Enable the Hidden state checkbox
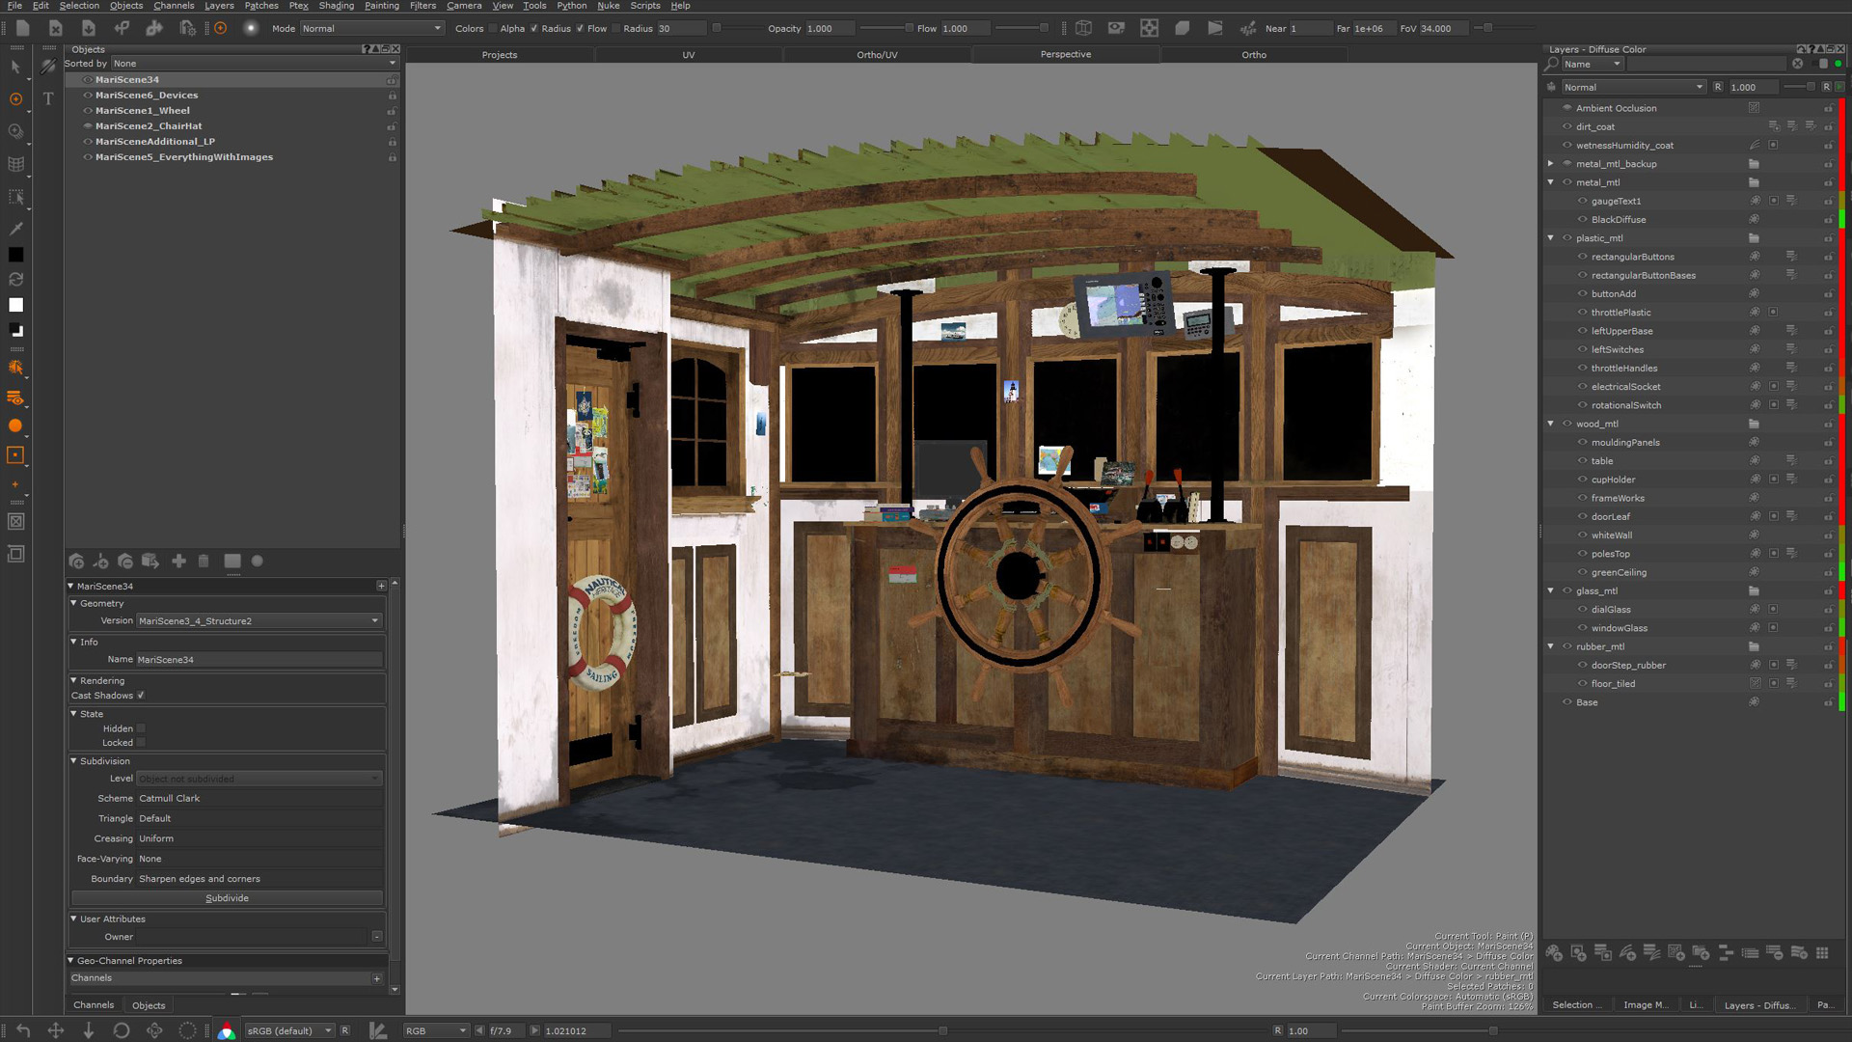The height and width of the screenshot is (1042, 1852). (x=141, y=728)
